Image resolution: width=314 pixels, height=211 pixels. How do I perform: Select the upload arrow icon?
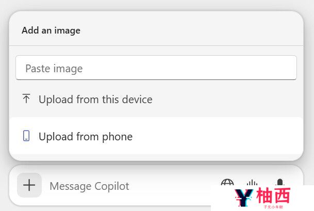[x=26, y=99]
